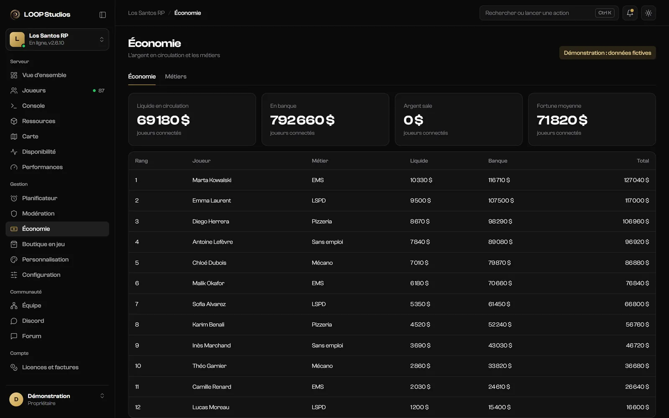Expand the Los Santos RP server switcher
Screen dimensions: 669x418
[57, 39]
